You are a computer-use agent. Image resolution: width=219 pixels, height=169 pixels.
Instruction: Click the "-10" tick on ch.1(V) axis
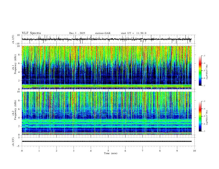coord(18,44)
